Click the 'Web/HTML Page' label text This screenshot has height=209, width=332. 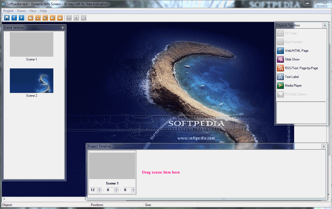[x=297, y=51]
